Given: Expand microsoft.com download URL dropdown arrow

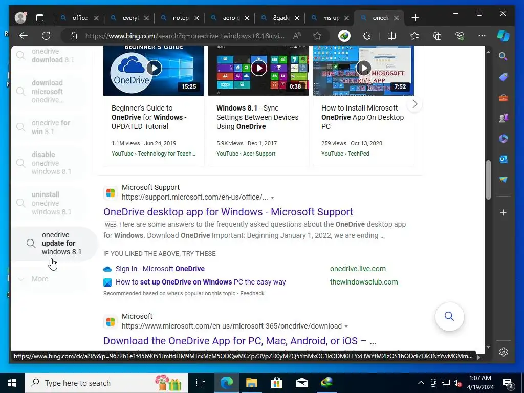Looking at the screenshot, I should 346,326.
